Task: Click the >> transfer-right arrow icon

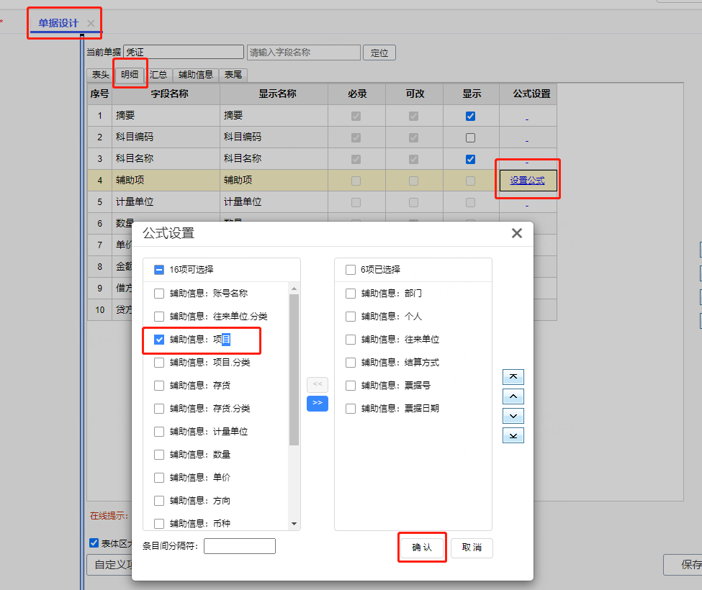Action: pos(317,404)
